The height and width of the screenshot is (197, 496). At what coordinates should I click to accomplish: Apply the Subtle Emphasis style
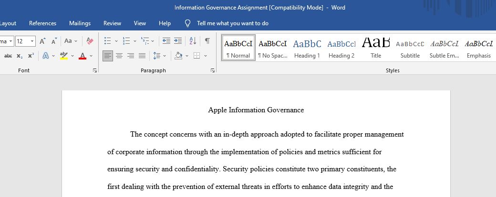(x=444, y=48)
